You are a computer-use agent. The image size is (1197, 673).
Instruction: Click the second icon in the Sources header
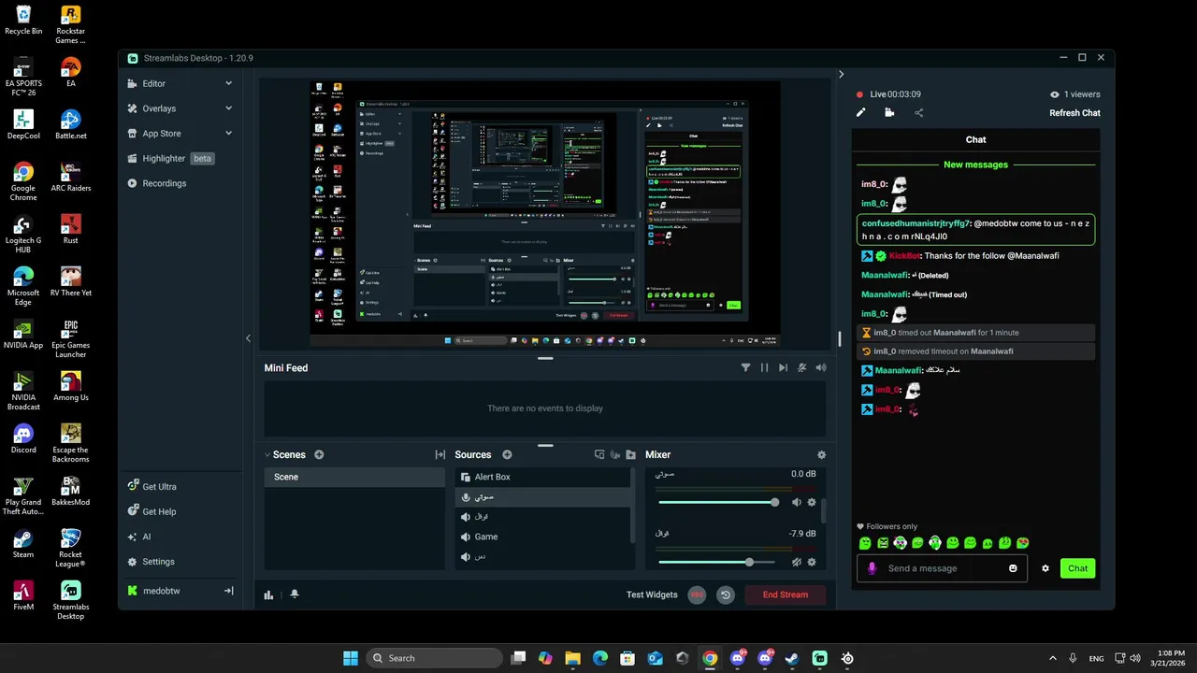click(615, 455)
